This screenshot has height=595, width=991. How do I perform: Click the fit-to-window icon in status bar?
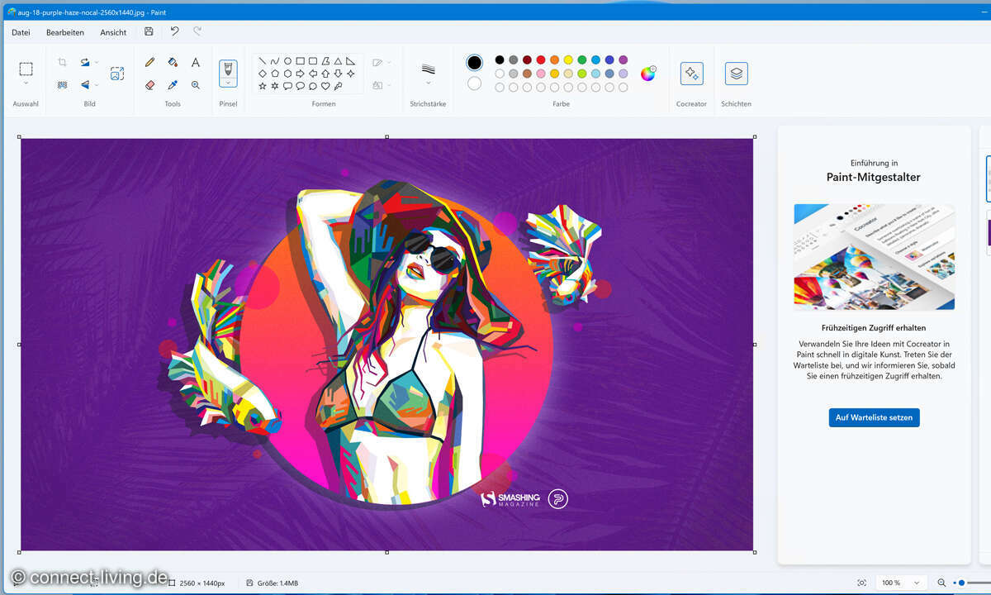coord(862,583)
